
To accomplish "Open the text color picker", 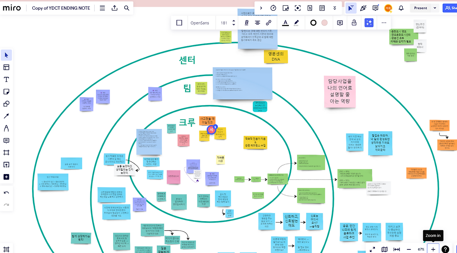I will [285, 23].
